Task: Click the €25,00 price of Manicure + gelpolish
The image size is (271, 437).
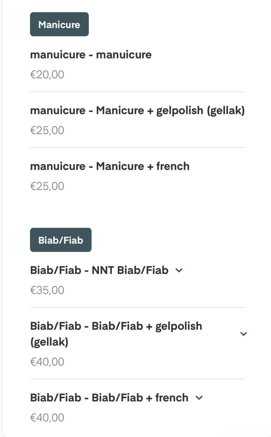Action: [47, 130]
